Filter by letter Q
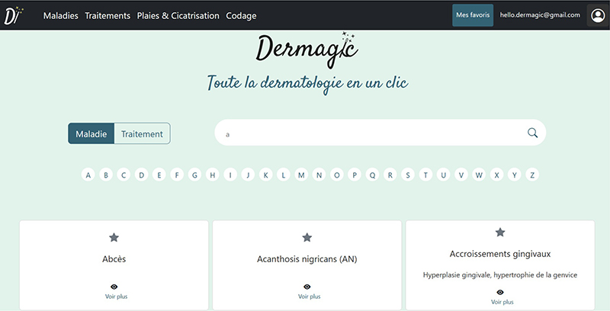The height and width of the screenshot is (311, 610). [372, 175]
